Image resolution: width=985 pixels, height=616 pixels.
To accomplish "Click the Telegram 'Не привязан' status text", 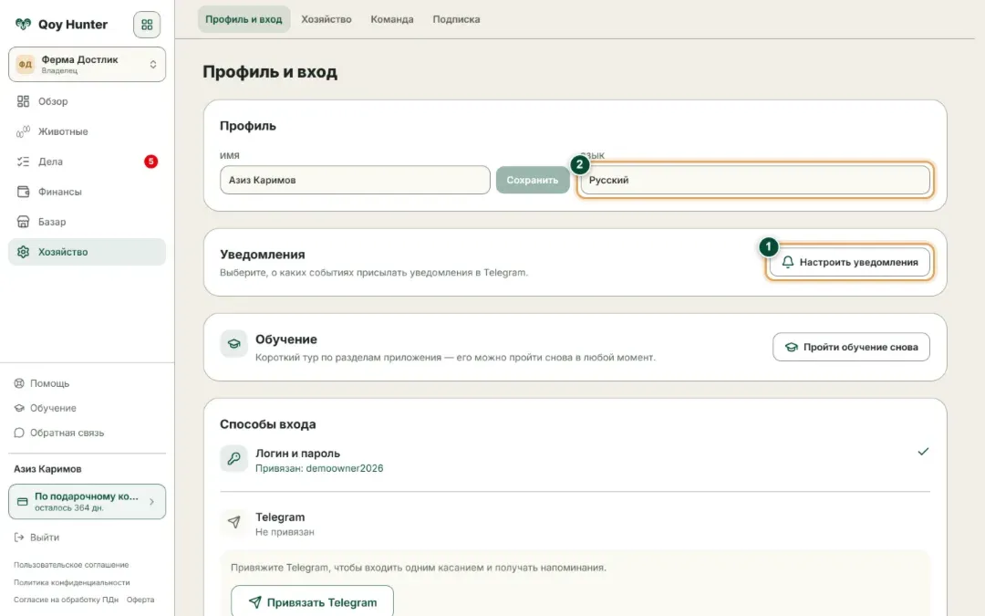I will click(285, 532).
